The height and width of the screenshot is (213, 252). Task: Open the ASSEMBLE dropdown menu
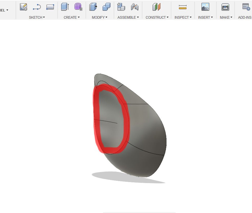tap(128, 17)
